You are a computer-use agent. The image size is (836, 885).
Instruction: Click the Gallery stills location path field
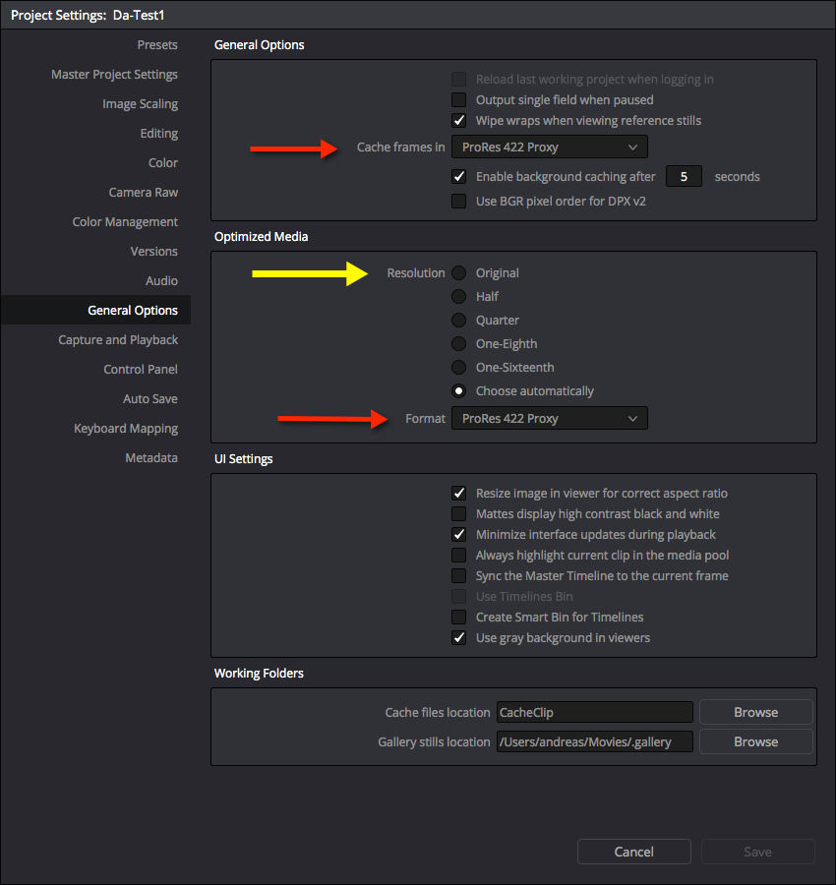pos(594,742)
